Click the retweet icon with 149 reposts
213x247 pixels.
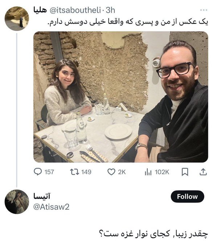point(74,172)
